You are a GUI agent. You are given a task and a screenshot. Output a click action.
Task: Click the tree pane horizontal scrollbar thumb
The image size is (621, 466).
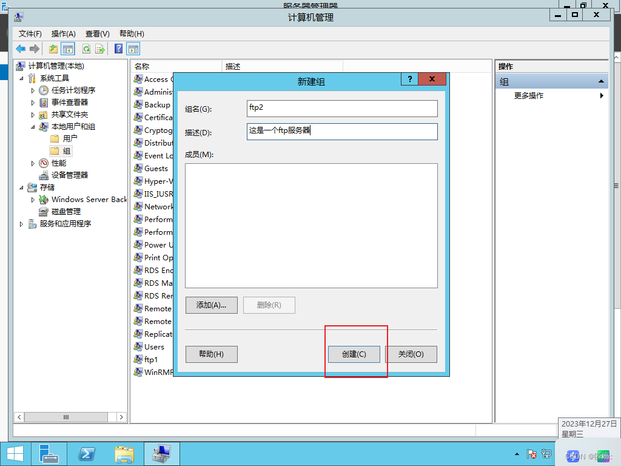tap(65, 417)
